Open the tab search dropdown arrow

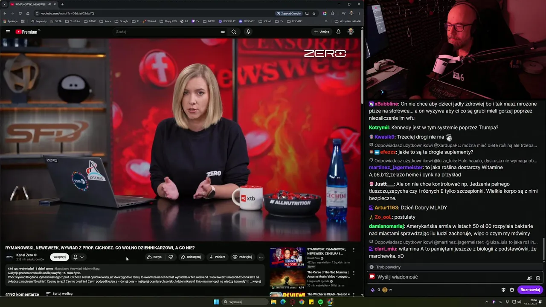[4, 4]
